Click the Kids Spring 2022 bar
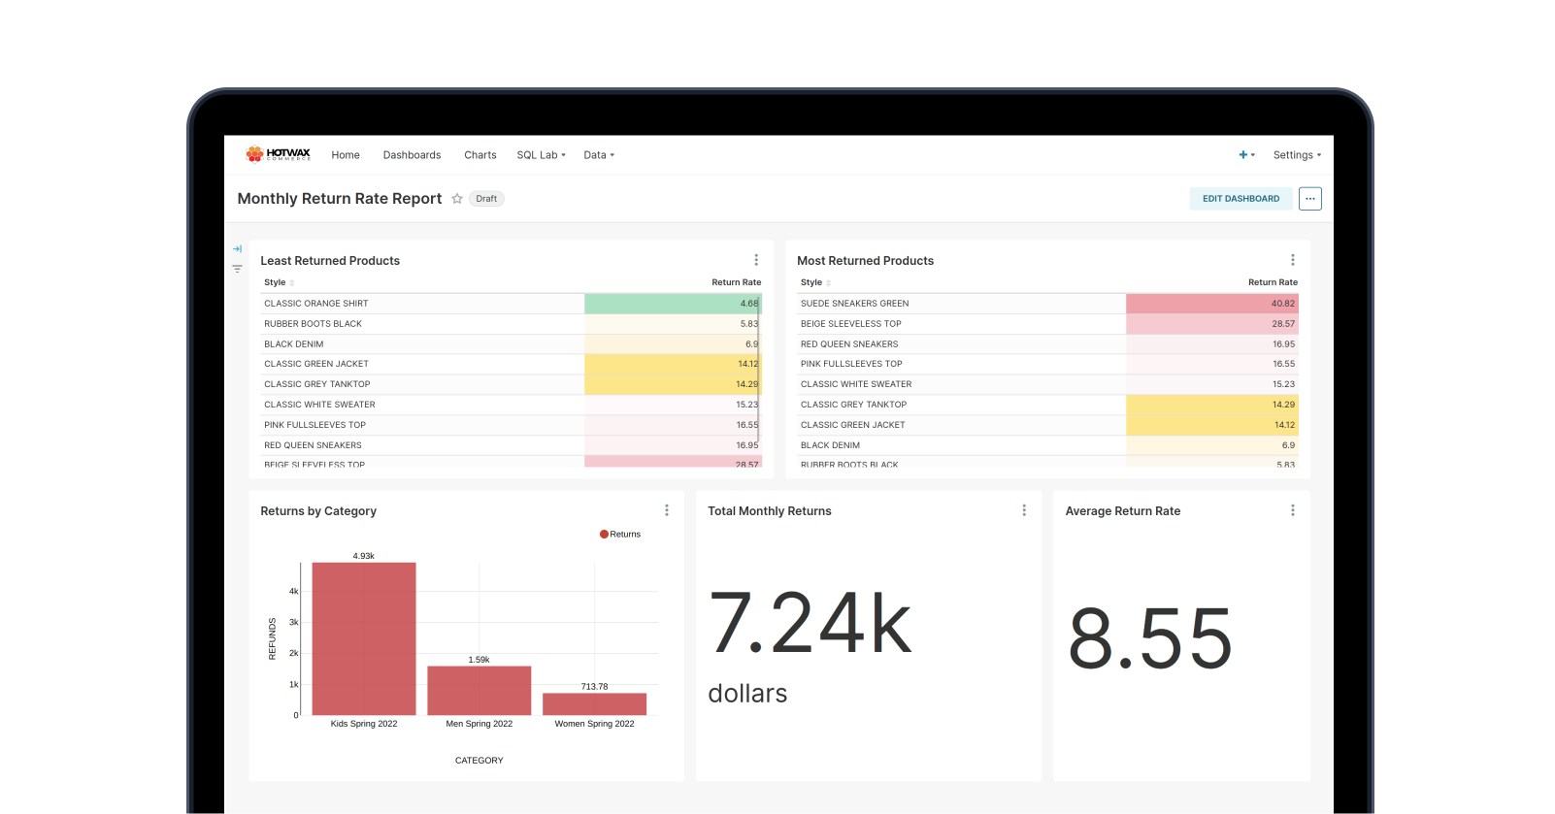1555x814 pixels. 364,640
